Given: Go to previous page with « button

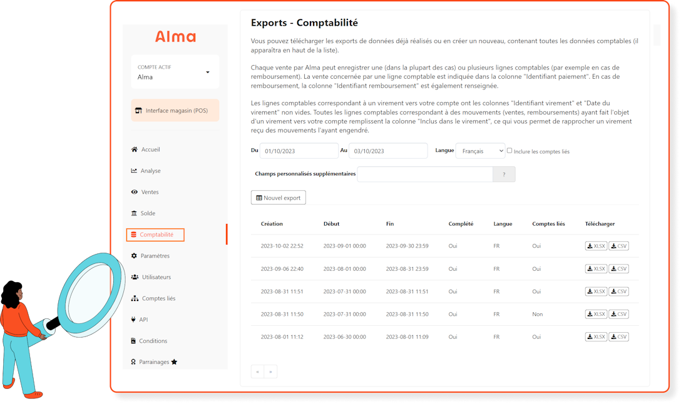Looking at the screenshot, I should click(257, 371).
